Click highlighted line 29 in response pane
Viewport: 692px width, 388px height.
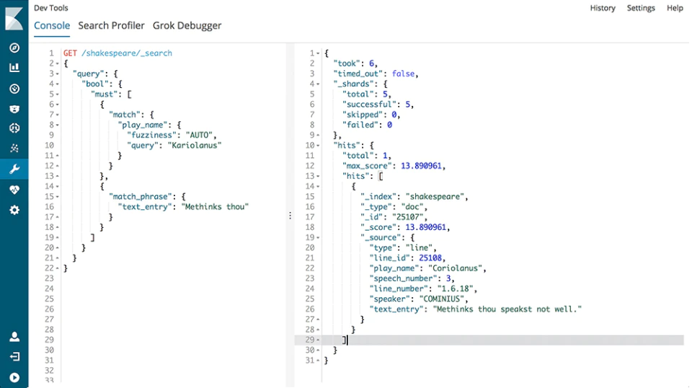489,340
